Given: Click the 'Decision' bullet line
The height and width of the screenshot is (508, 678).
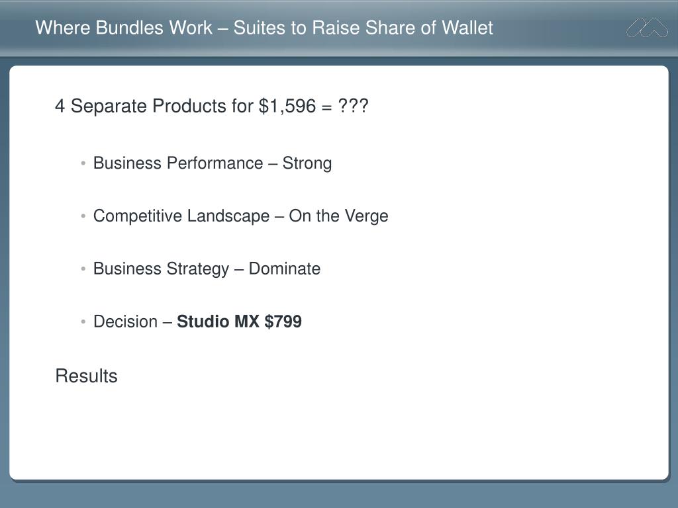Looking at the screenshot, I should click(197, 321).
